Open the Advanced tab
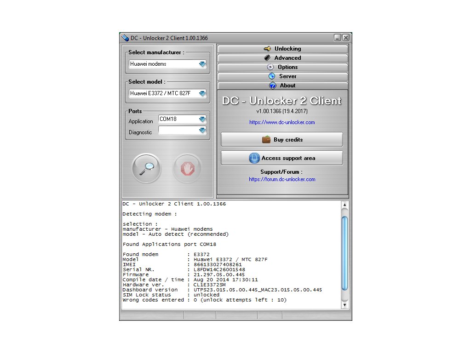This screenshot has height=353, width=471. [282, 58]
